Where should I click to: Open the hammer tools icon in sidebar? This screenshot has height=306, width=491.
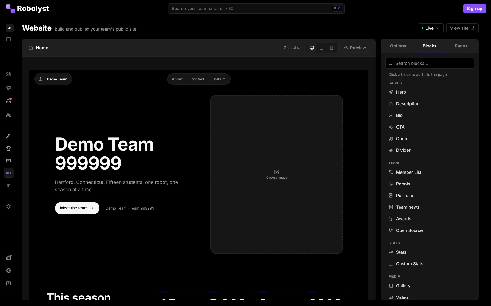[x=9, y=136]
